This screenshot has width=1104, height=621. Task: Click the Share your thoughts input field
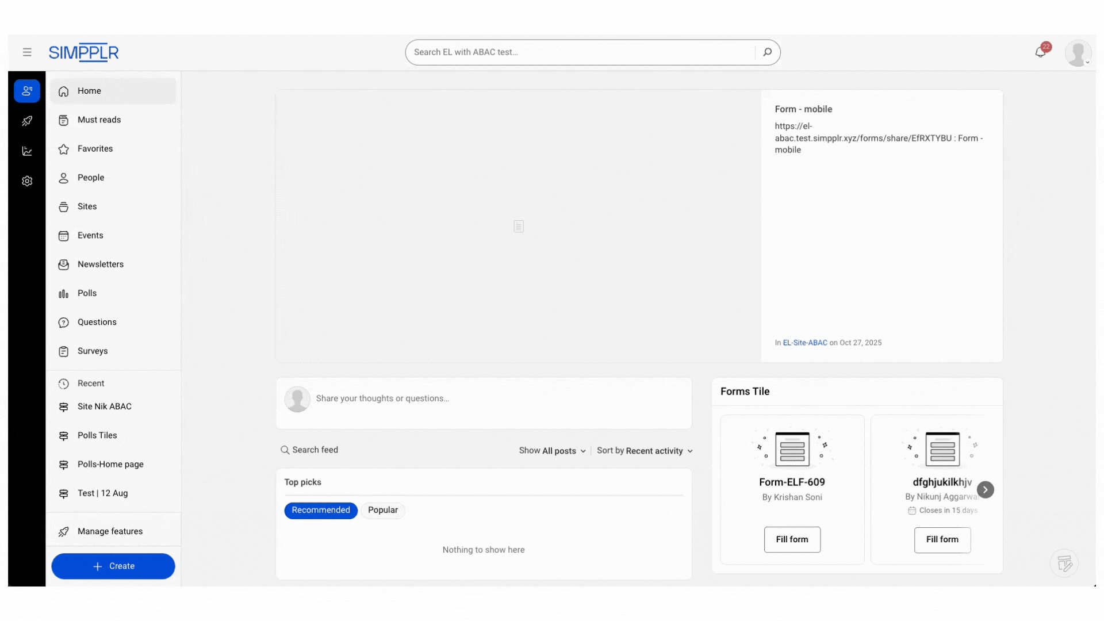[x=382, y=398]
